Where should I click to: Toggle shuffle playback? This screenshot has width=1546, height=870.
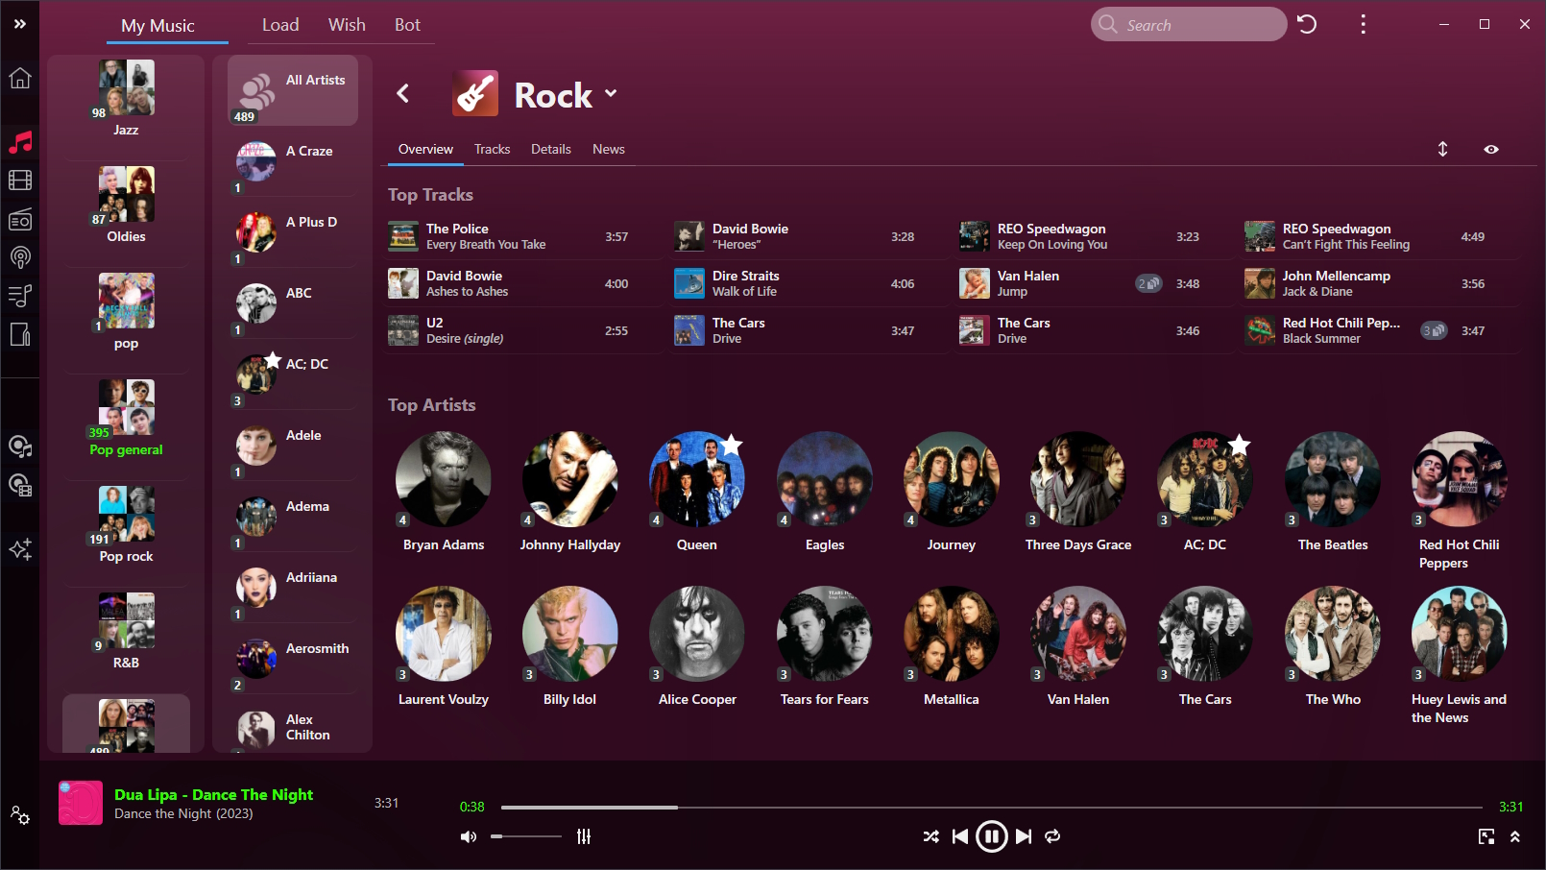point(930,836)
